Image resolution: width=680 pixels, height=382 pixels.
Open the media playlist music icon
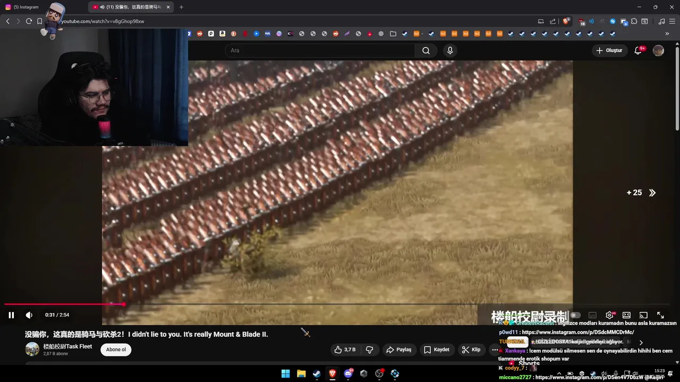pyautogui.click(x=661, y=21)
